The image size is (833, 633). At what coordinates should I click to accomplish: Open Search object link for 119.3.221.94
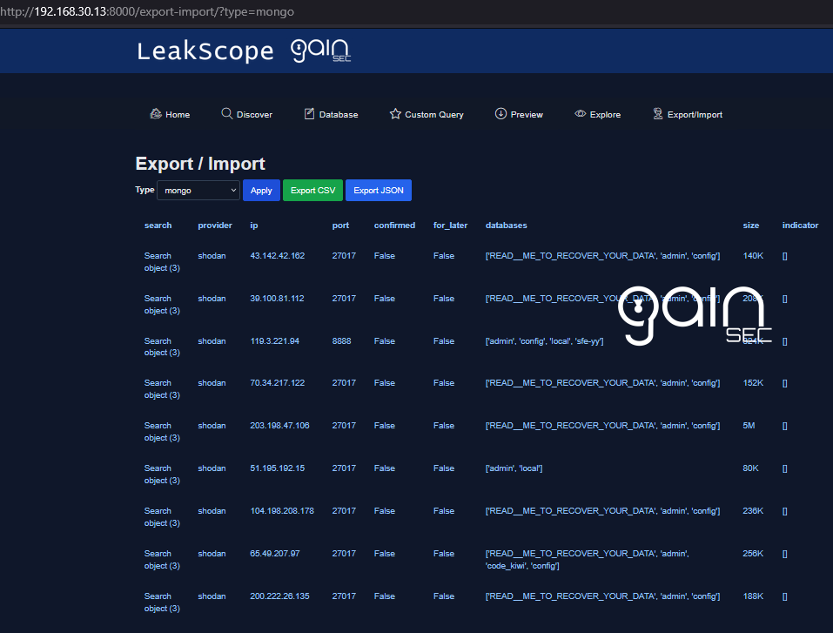coord(162,347)
